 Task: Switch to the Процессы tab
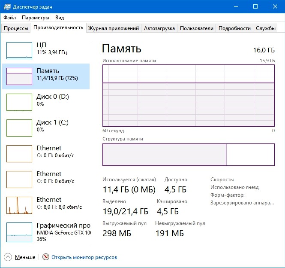16,28
